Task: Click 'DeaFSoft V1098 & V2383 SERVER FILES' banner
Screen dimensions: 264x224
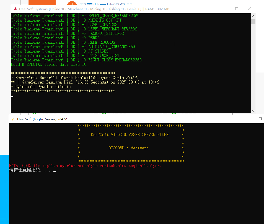Action: click(130, 135)
